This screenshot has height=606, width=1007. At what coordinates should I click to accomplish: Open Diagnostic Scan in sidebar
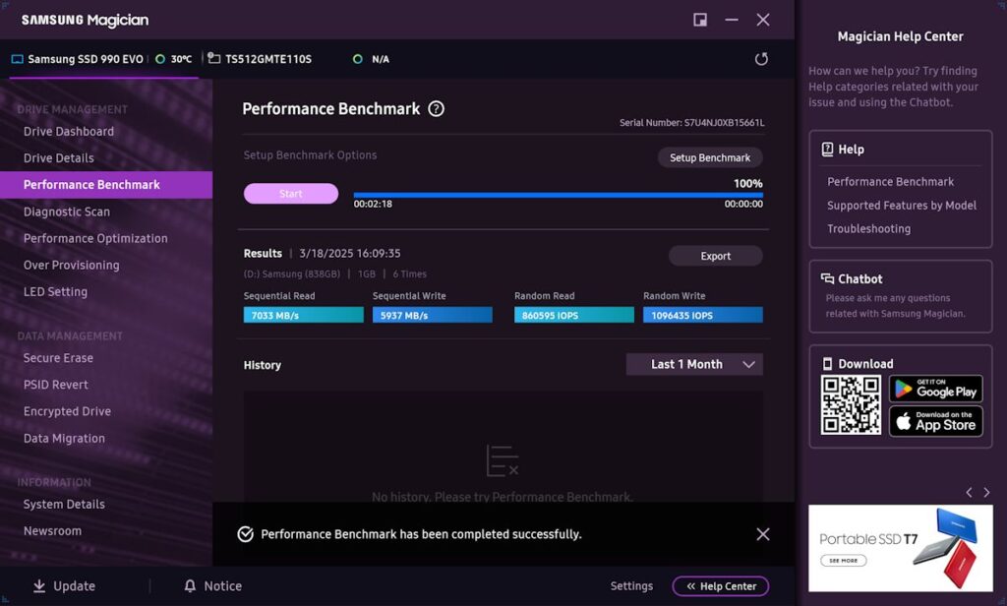[x=67, y=212]
